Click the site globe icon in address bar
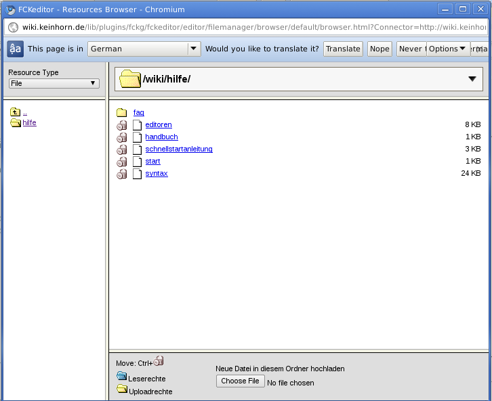Viewport: 492px width, 401px height. pyautogui.click(x=13, y=27)
